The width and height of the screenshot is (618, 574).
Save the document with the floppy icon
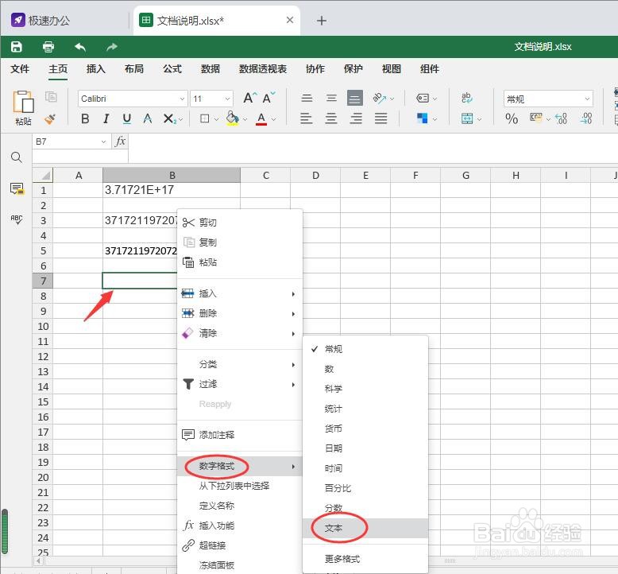click(x=16, y=47)
